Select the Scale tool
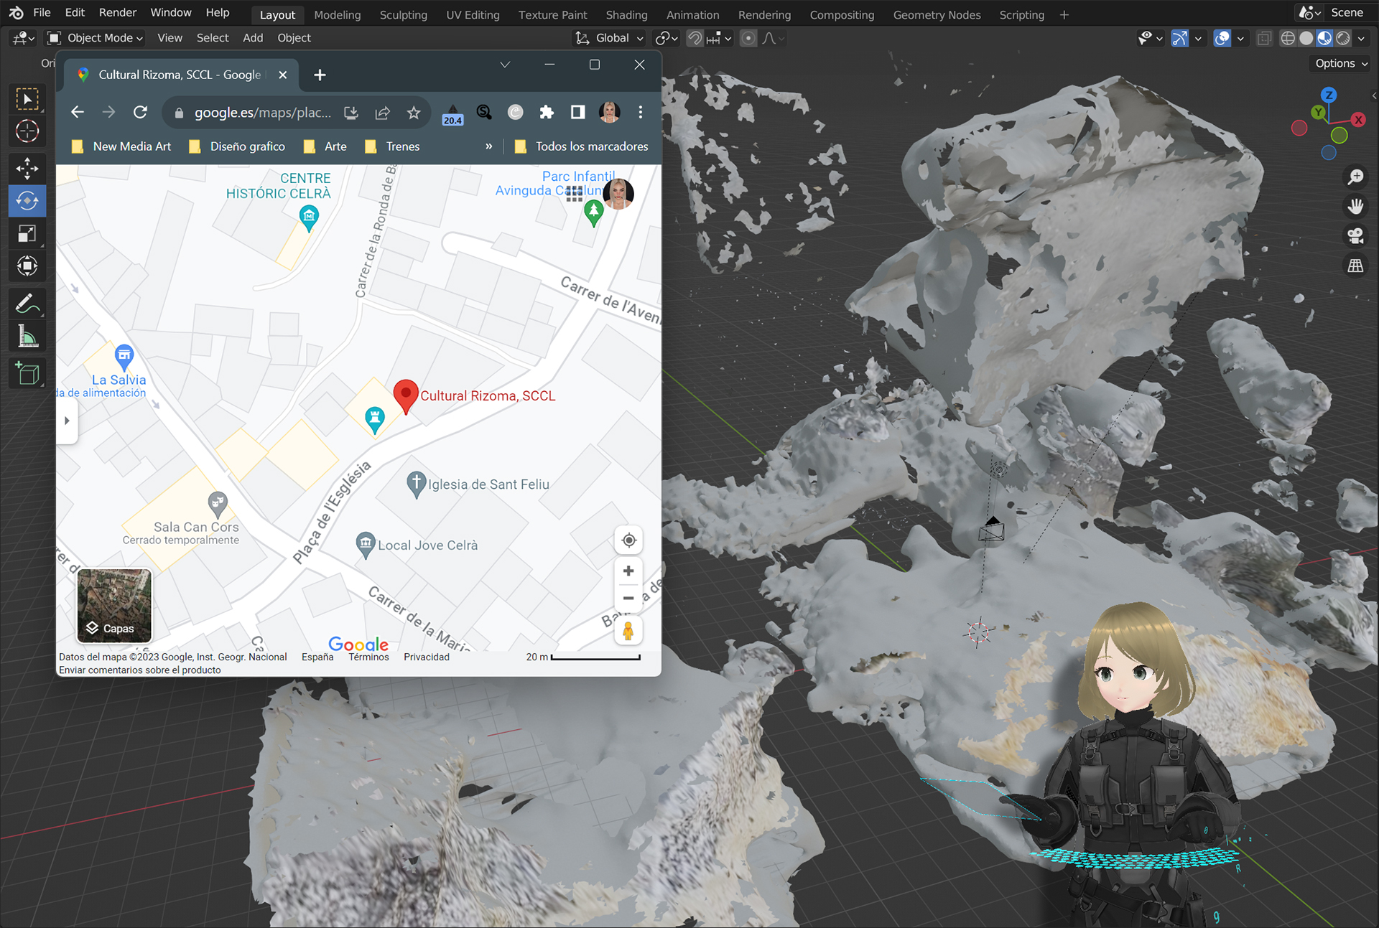The width and height of the screenshot is (1379, 928). pos(27,234)
